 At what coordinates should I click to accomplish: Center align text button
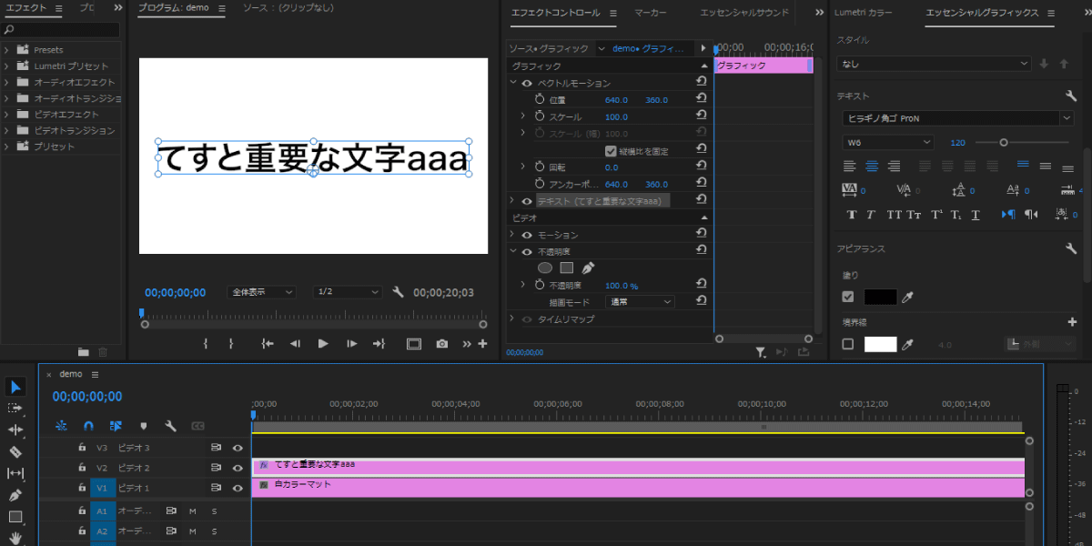(x=872, y=166)
